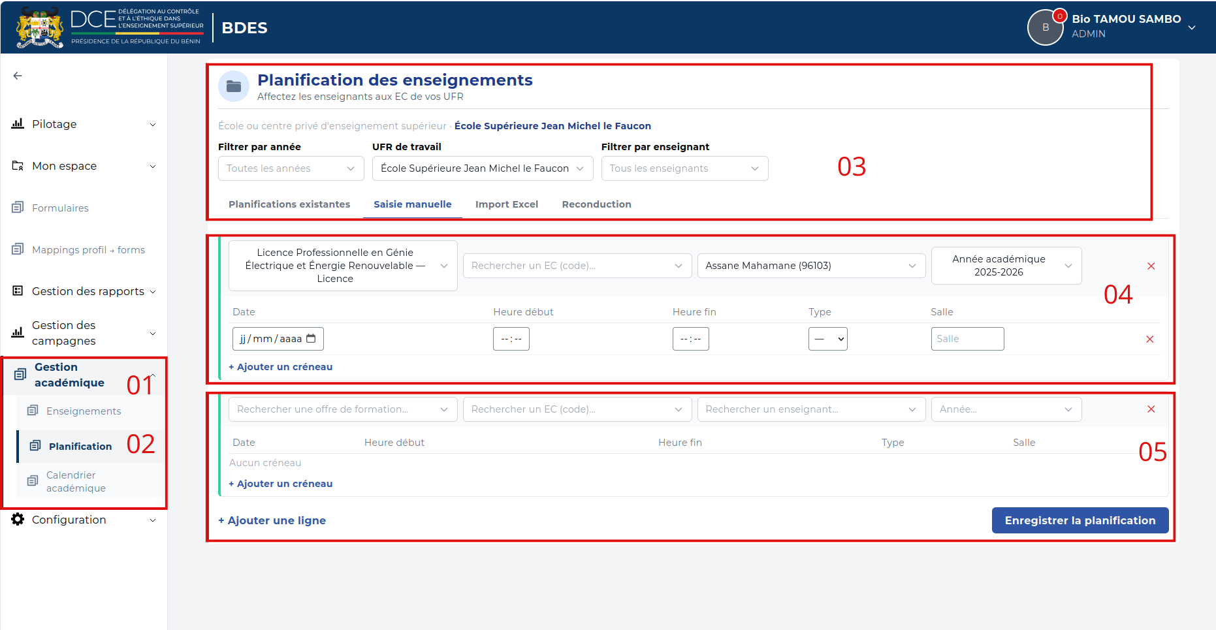Click Enregistrer la planification button
Image resolution: width=1216 pixels, height=630 pixels.
coord(1080,520)
